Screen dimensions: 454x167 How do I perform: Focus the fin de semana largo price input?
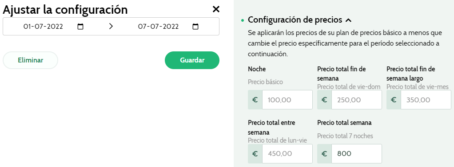coord(426,100)
